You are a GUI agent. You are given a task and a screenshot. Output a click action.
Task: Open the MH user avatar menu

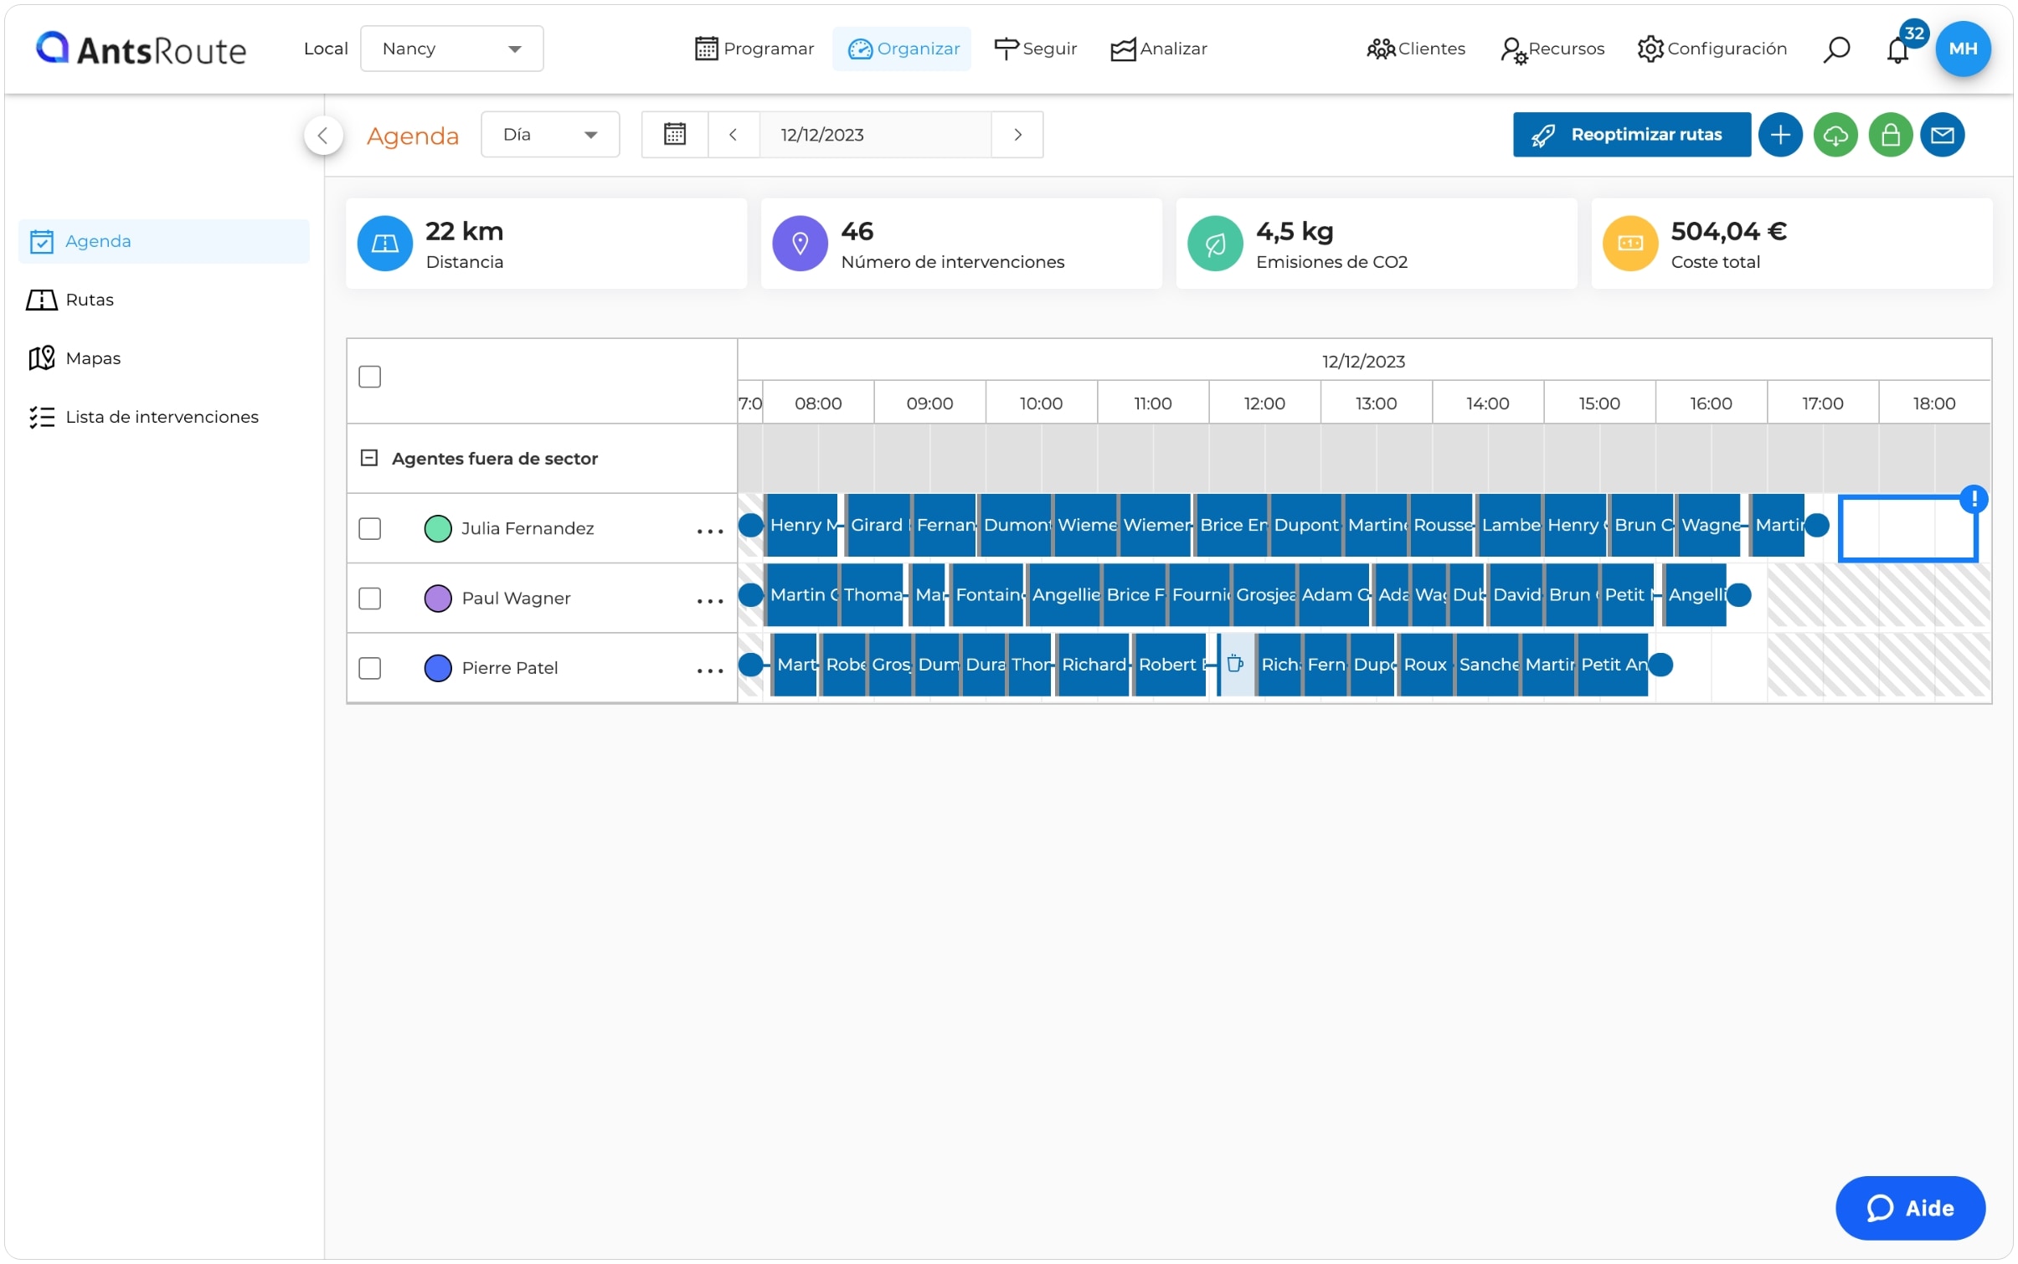click(x=1962, y=49)
